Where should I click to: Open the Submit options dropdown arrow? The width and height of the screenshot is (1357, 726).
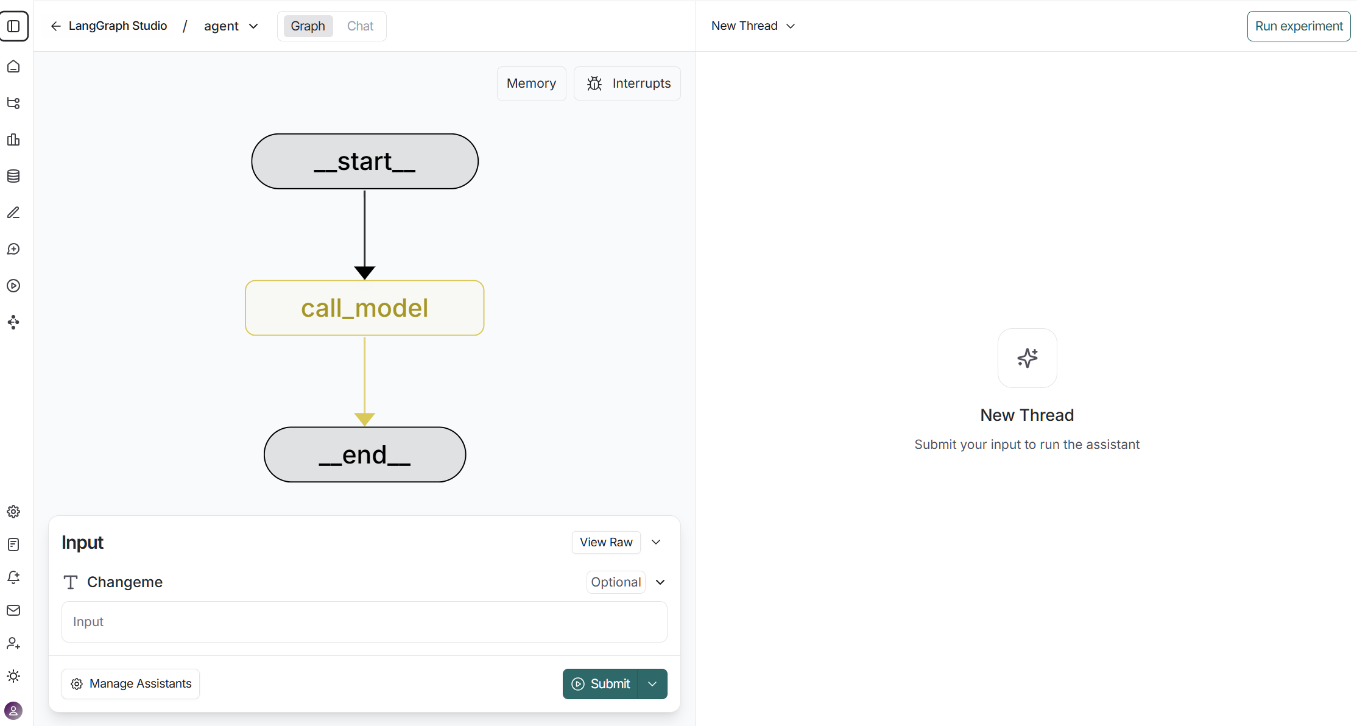coord(652,684)
